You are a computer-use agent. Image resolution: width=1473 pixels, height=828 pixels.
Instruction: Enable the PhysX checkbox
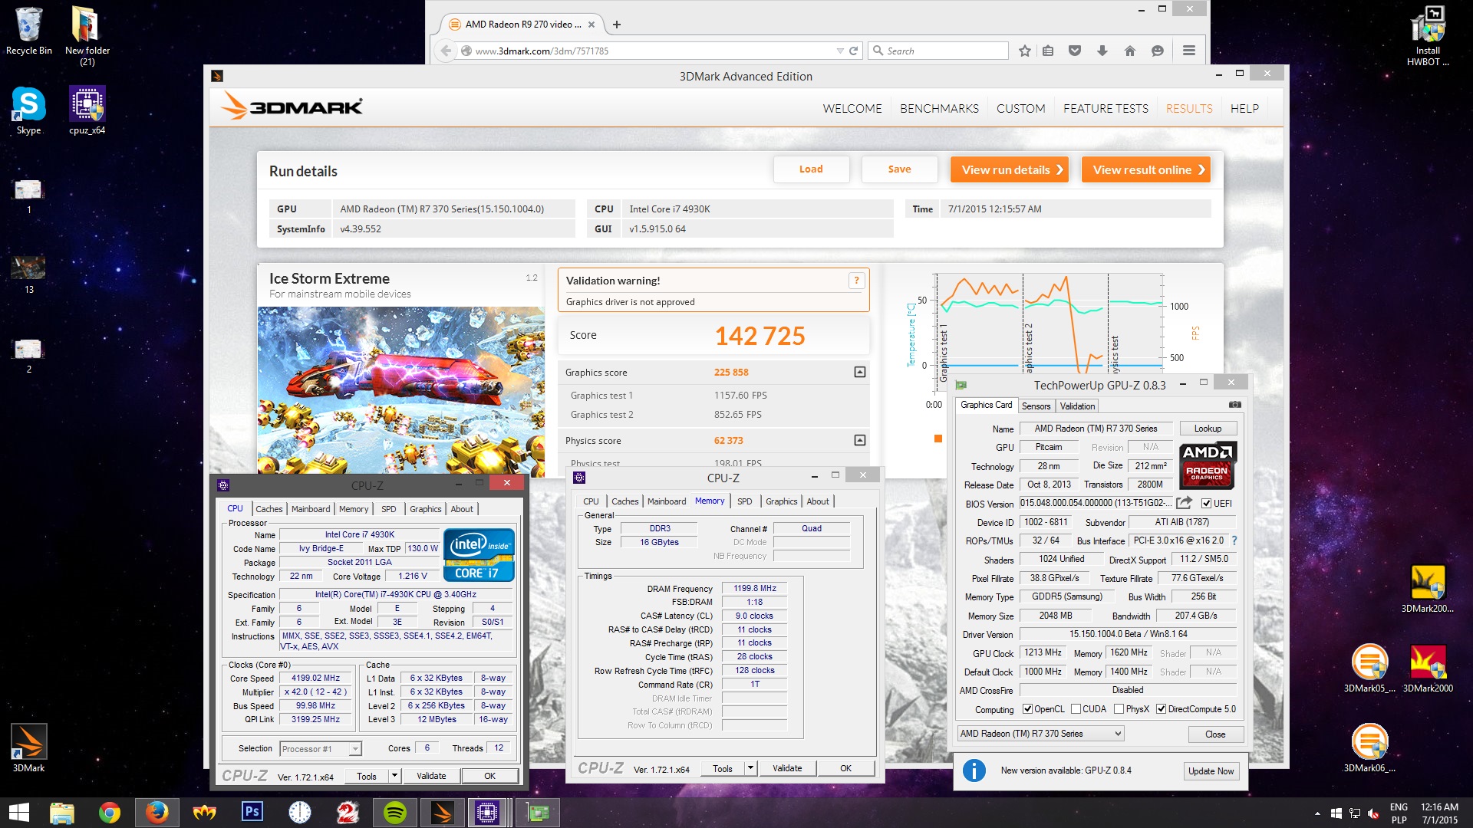coord(1119,709)
